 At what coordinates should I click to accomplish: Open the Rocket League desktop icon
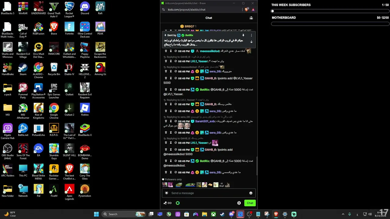tap(69, 10)
